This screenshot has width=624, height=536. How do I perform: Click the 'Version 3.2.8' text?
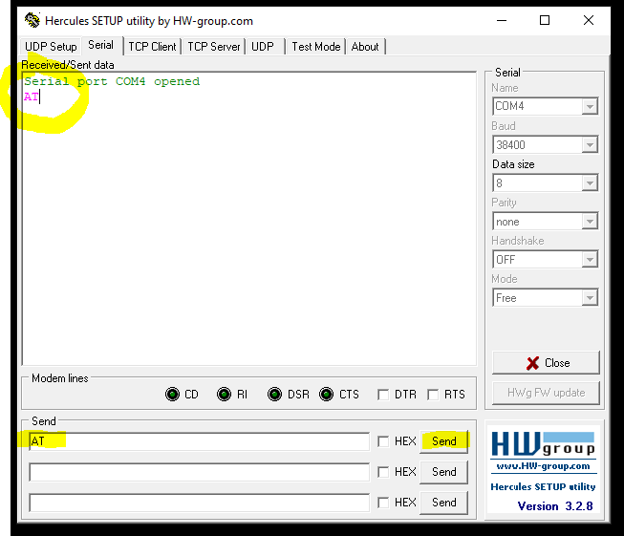coord(555,506)
